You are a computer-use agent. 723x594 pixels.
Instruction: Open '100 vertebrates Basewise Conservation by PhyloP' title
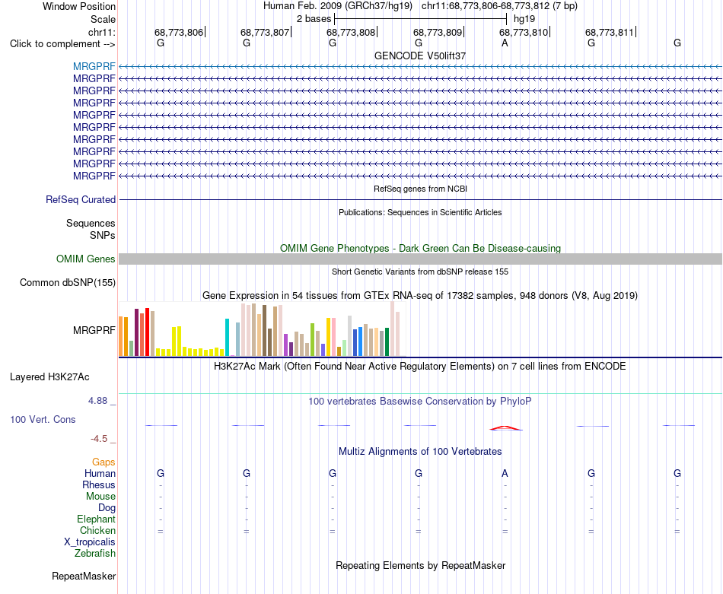(420, 402)
